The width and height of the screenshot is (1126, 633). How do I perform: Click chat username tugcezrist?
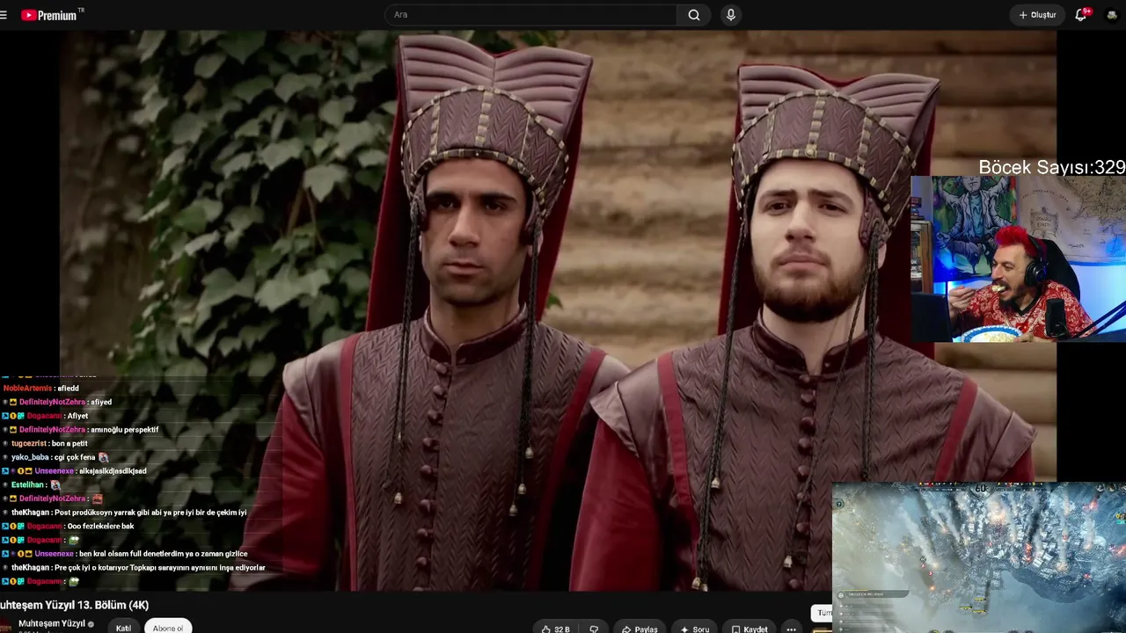(29, 443)
